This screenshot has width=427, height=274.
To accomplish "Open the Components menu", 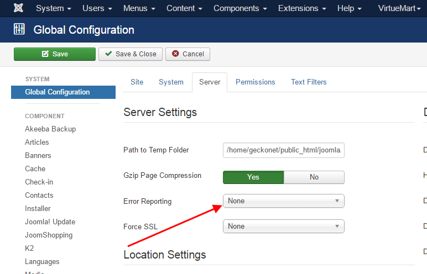I will [239, 9].
